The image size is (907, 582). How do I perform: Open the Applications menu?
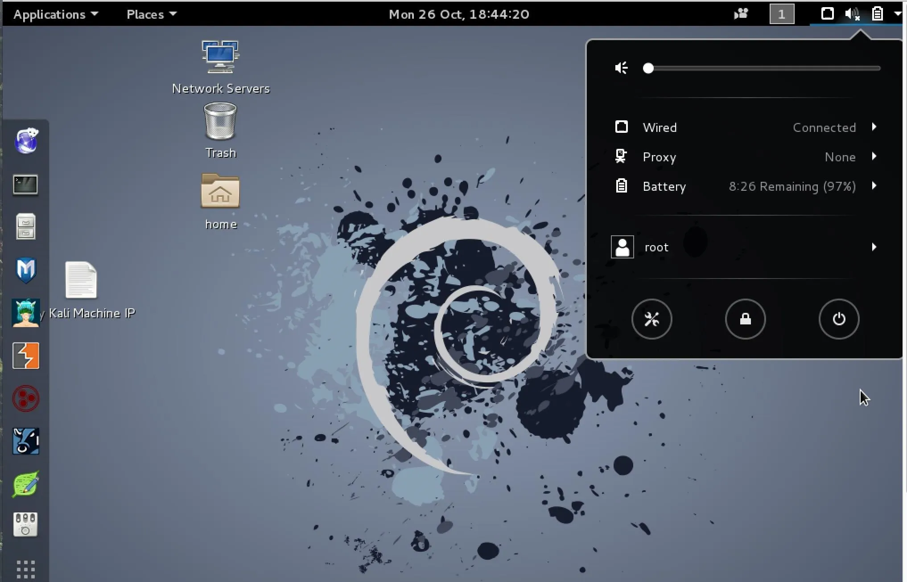pyautogui.click(x=55, y=14)
